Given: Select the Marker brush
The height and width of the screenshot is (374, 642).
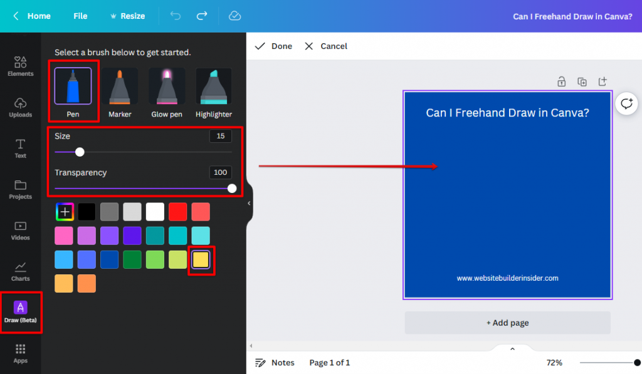Looking at the screenshot, I should tap(120, 88).
